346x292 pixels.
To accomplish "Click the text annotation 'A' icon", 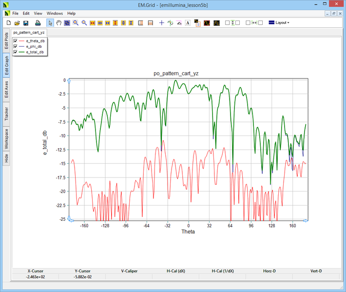I will point(188,23).
